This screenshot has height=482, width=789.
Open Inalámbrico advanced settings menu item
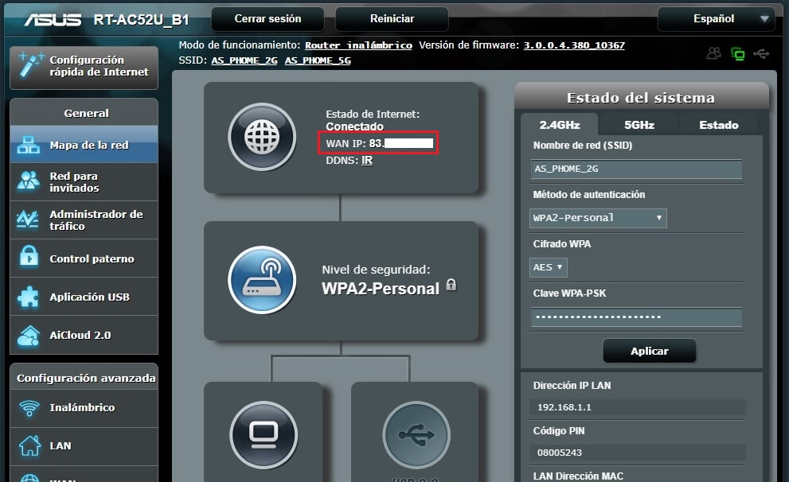[x=84, y=407]
